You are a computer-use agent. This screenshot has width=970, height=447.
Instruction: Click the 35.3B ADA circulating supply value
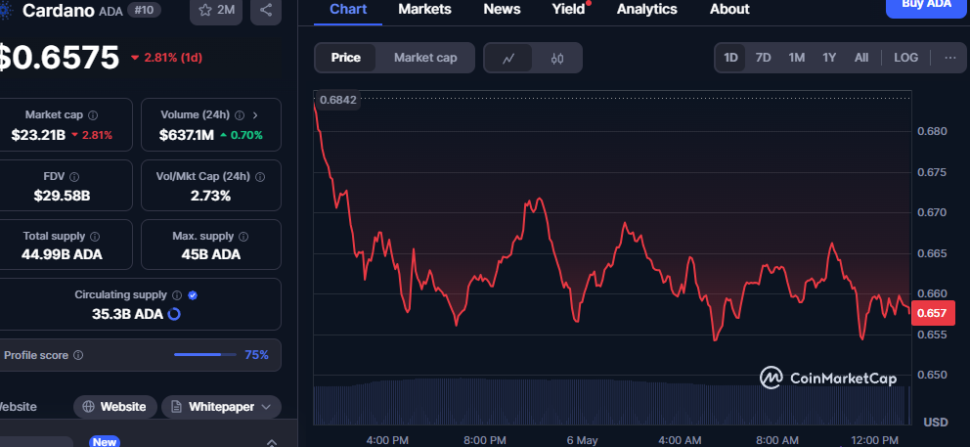click(x=127, y=314)
